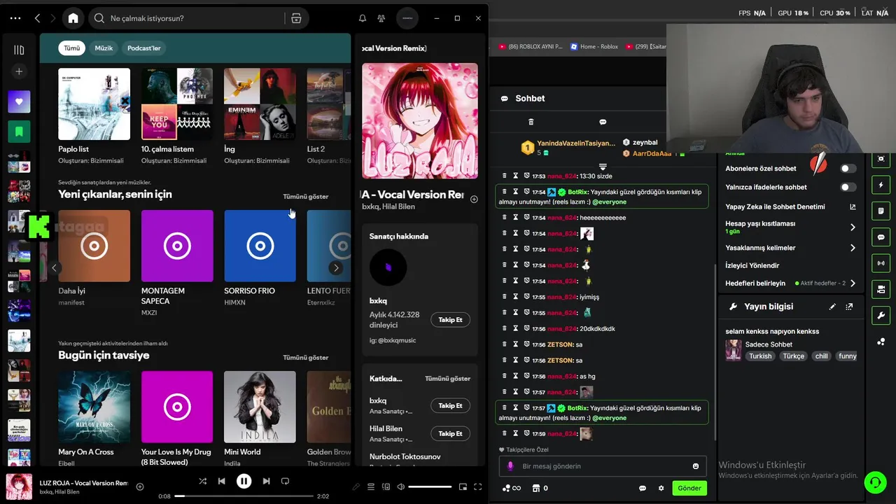
Task: Advance new releases carousel right arrow
Action: point(336,268)
